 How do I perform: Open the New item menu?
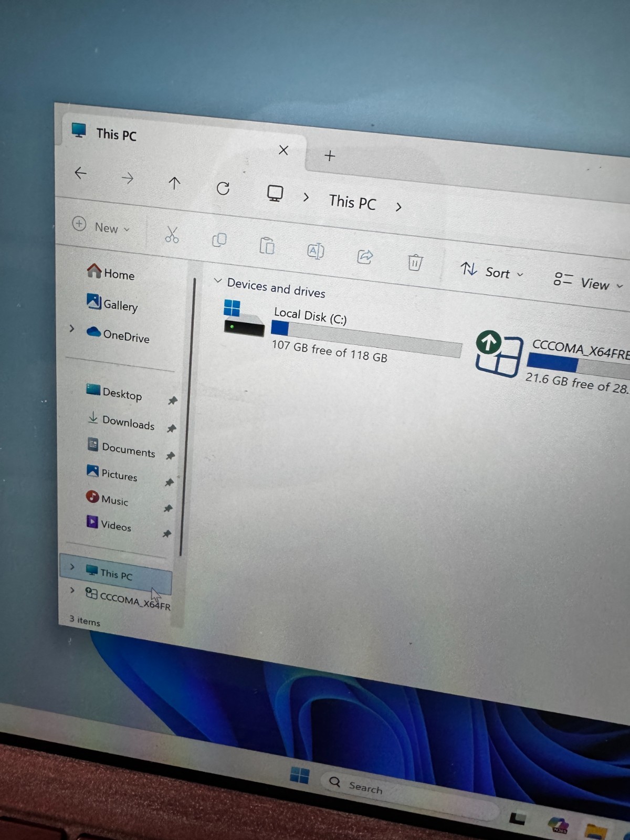tap(101, 226)
